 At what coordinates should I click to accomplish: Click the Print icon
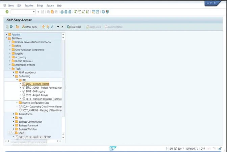(62, 12)
